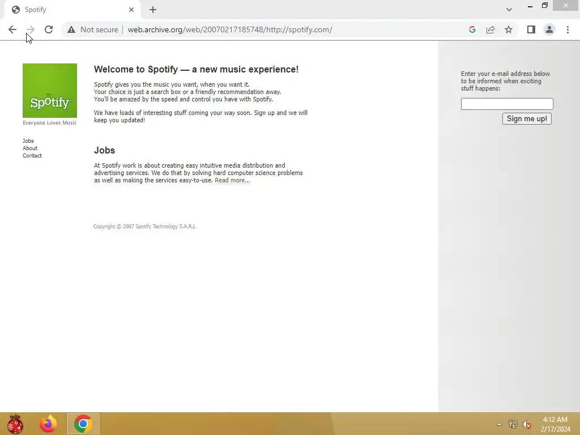
Task: Click the Jobs section heading
Action: point(104,151)
